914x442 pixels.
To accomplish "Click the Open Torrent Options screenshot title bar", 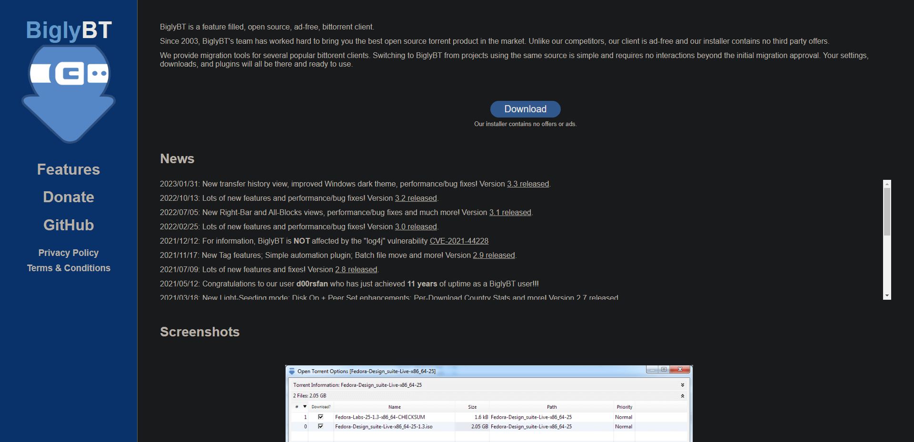I will point(489,371).
